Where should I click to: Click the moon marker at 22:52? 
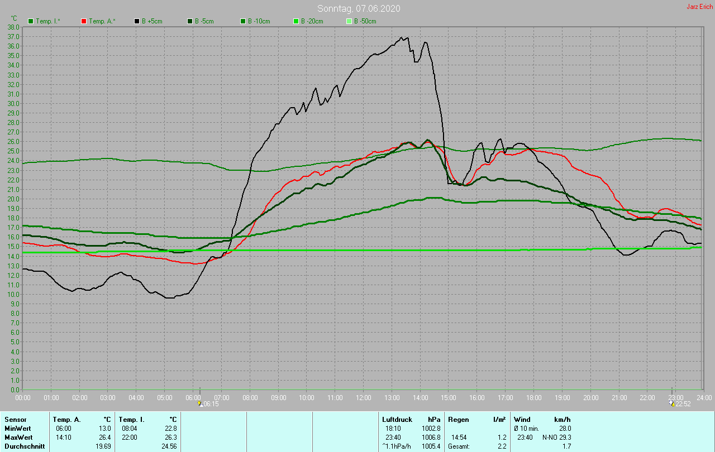(x=672, y=403)
